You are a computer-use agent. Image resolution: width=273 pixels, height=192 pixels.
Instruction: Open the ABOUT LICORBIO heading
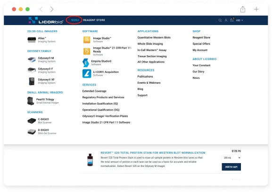click(x=205, y=59)
